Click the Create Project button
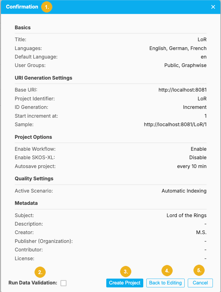This screenshot has height=292, width=221. (x=124, y=283)
